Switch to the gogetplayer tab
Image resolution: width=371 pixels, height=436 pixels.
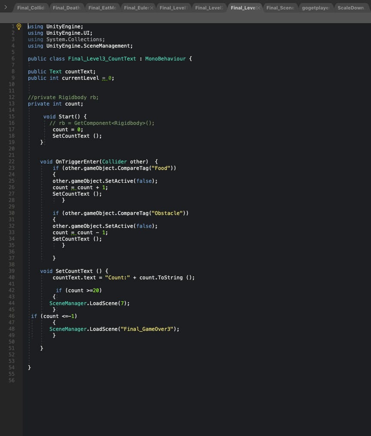(x=315, y=8)
